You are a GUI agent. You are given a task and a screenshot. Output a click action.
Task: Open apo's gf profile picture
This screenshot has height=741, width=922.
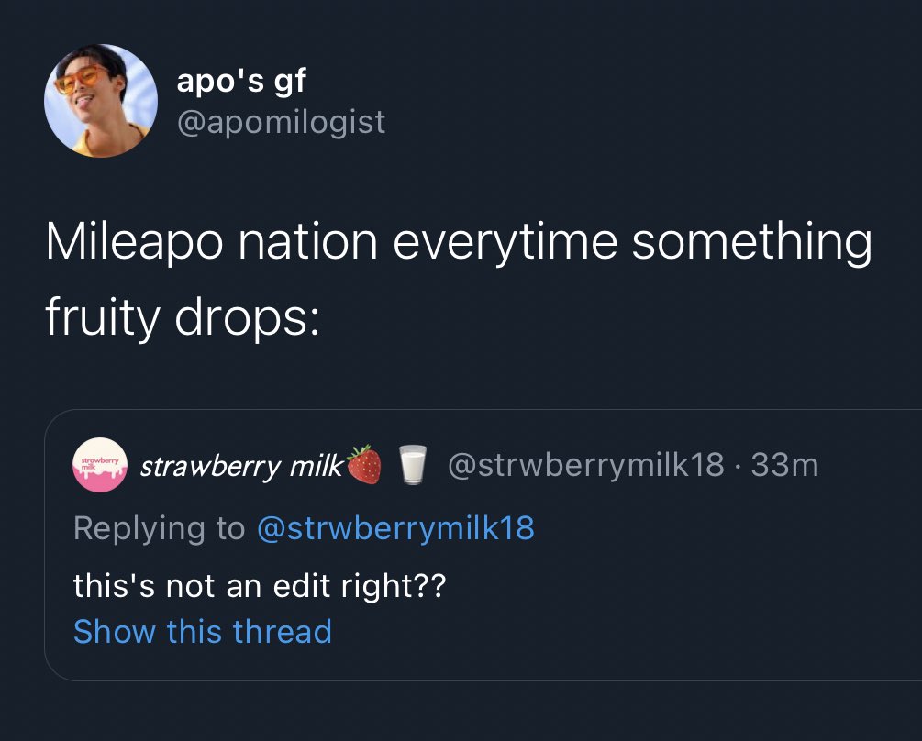[101, 101]
